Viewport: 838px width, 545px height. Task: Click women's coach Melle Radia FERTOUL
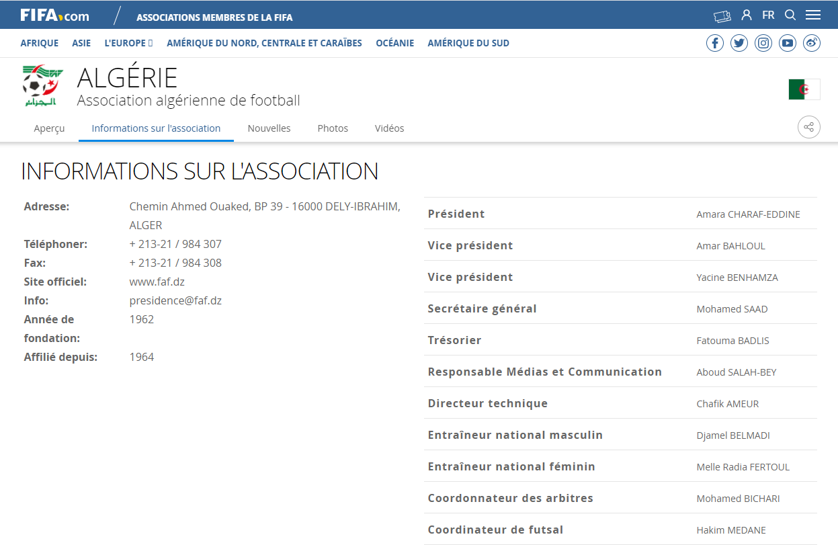[743, 467]
